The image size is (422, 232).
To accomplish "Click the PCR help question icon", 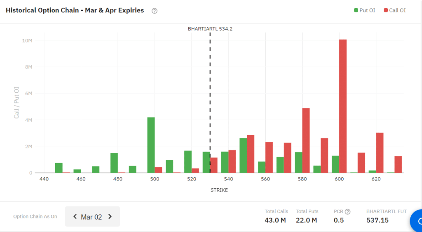I will pyautogui.click(x=348, y=211).
